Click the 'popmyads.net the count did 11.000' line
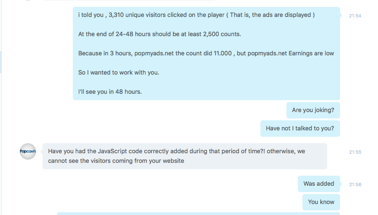378x215 pixels. tap(183, 53)
